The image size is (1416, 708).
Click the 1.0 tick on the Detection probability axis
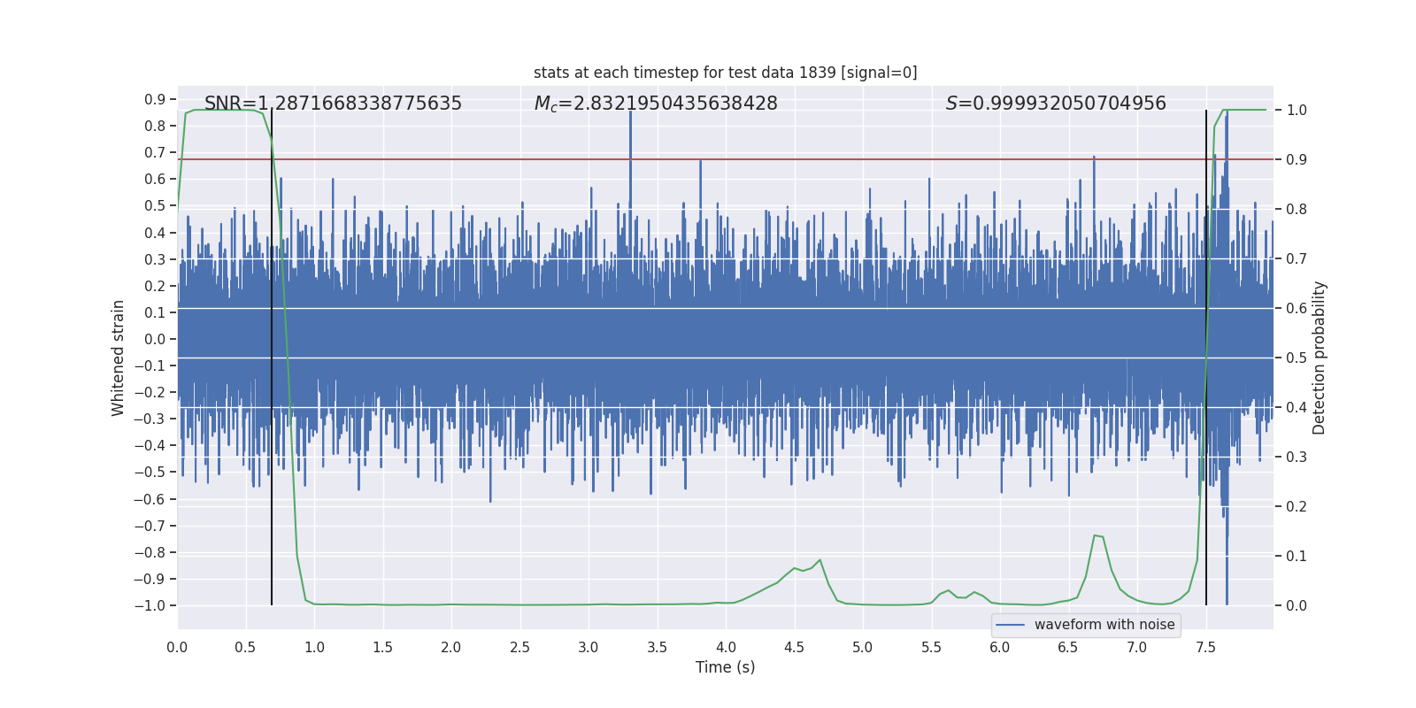pyautogui.click(x=1297, y=110)
